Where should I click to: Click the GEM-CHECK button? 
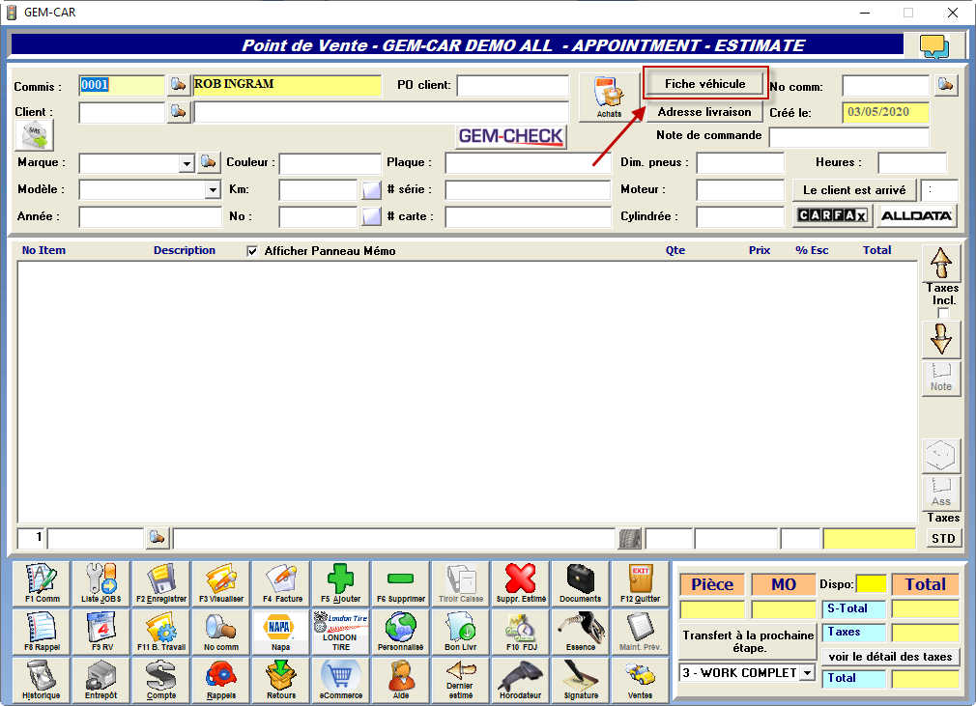point(510,136)
